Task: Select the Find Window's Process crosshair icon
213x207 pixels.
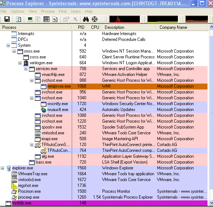Action: (94, 19)
